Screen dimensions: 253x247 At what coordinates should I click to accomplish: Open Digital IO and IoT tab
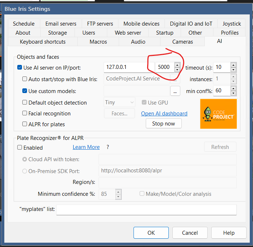point(191,24)
